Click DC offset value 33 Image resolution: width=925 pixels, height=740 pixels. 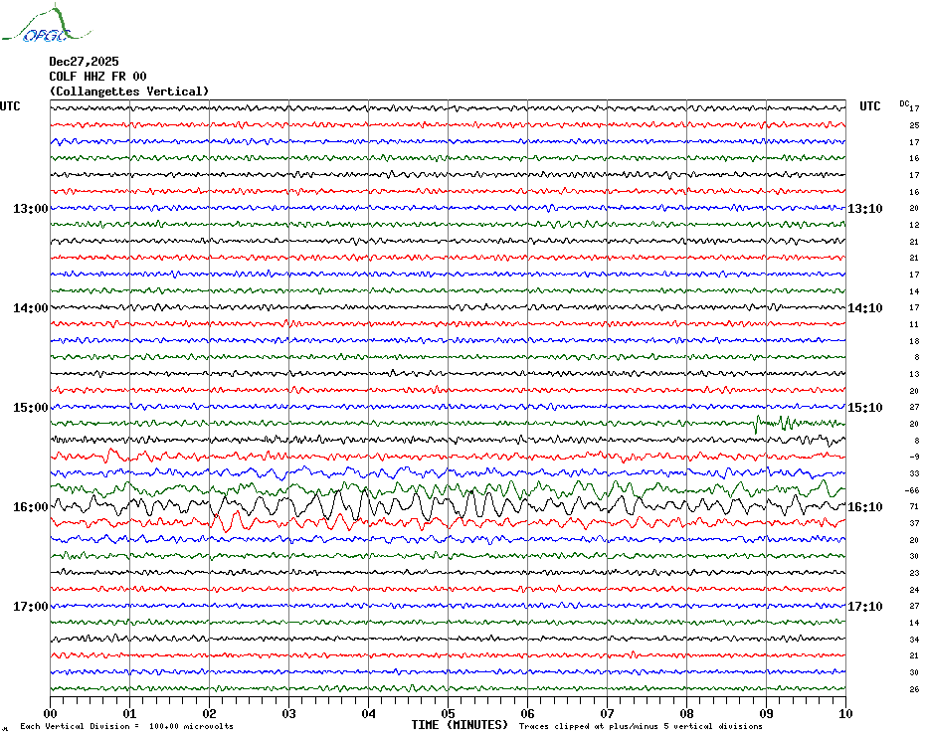914,473
